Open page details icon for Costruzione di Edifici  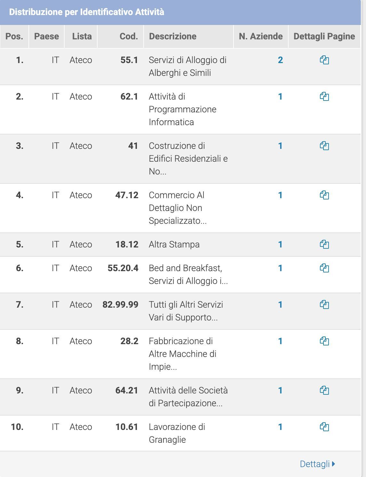click(324, 146)
